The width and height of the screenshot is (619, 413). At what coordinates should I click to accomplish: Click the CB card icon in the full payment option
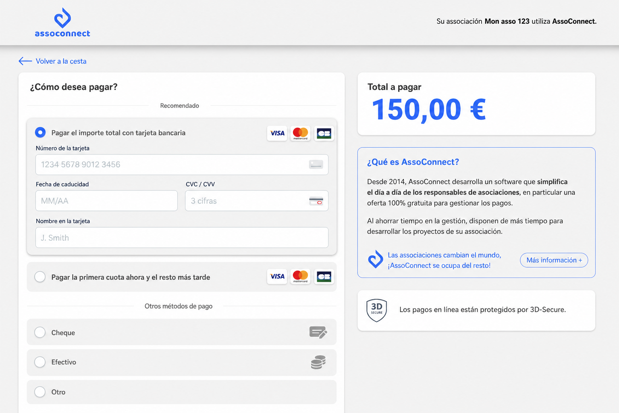(324, 133)
